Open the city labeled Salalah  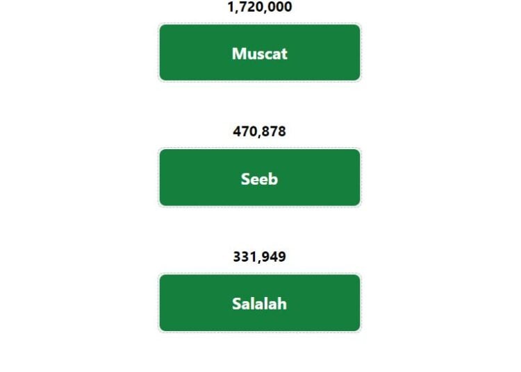pyautogui.click(x=260, y=303)
